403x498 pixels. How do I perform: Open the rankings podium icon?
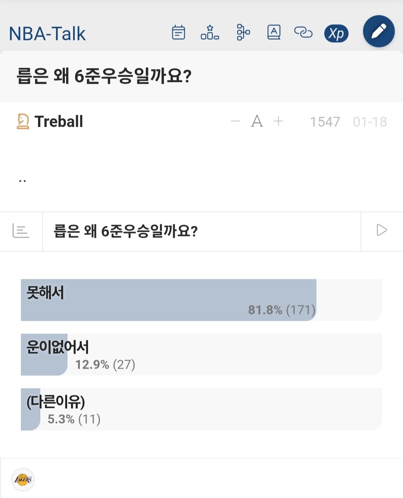click(x=210, y=33)
